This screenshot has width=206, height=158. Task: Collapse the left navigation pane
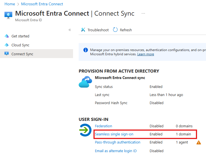(70, 30)
